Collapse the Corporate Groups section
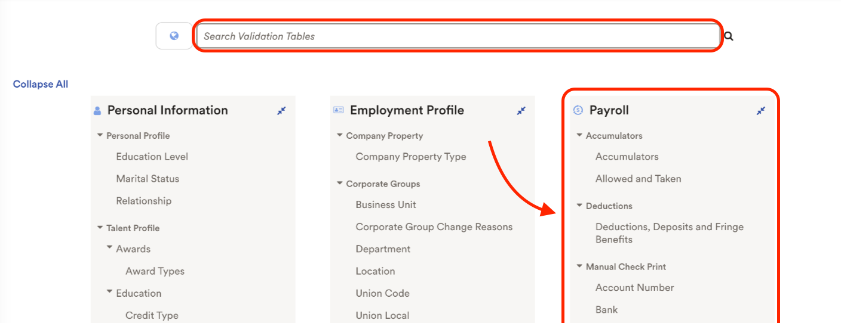 (340, 184)
